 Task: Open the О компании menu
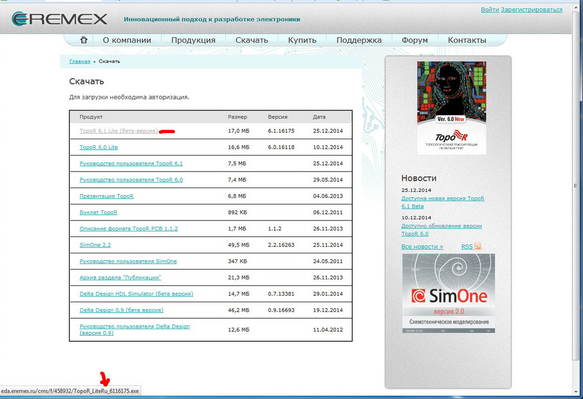pyautogui.click(x=127, y=40)
